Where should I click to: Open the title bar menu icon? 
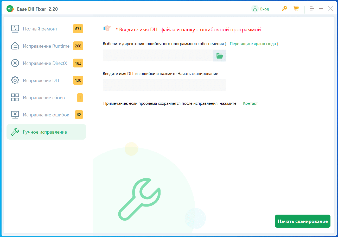pyautogui.click(x=312, y=9)
